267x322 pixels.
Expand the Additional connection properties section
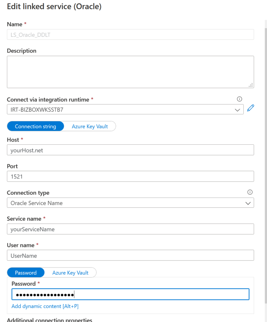pyautogui.click(x=49, y=320)
